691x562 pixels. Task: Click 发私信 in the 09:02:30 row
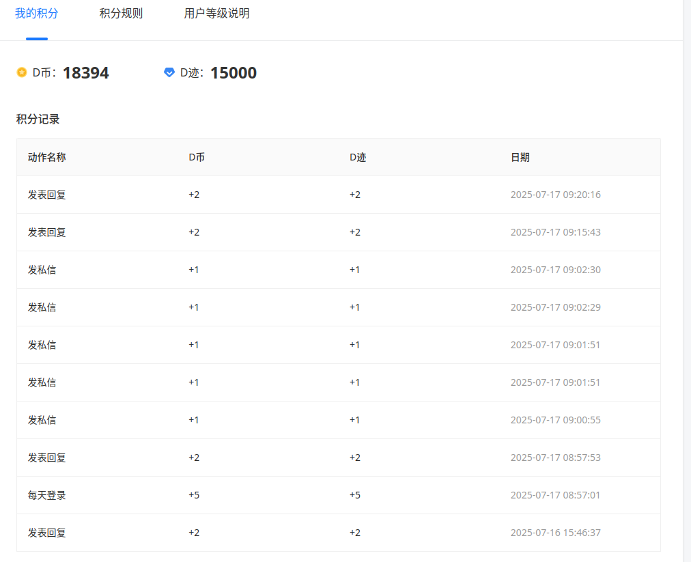coord(42,270)
